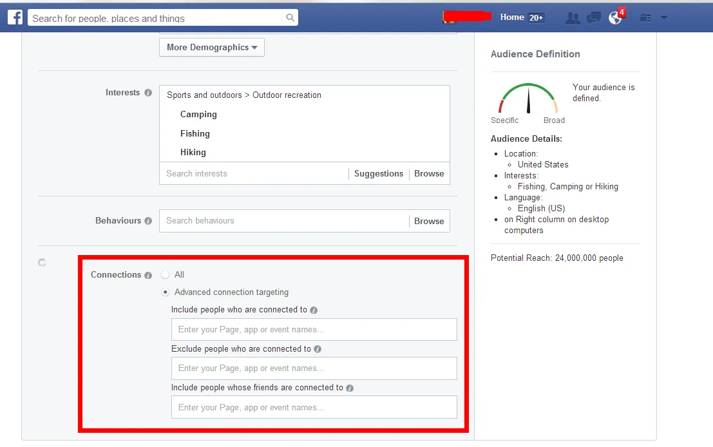
Task: Select Advanced connection targeting radio button
Action: pyautogui.click(x=165, y=292)
